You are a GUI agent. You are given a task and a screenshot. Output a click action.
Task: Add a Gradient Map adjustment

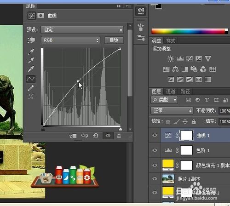(208, 80)
